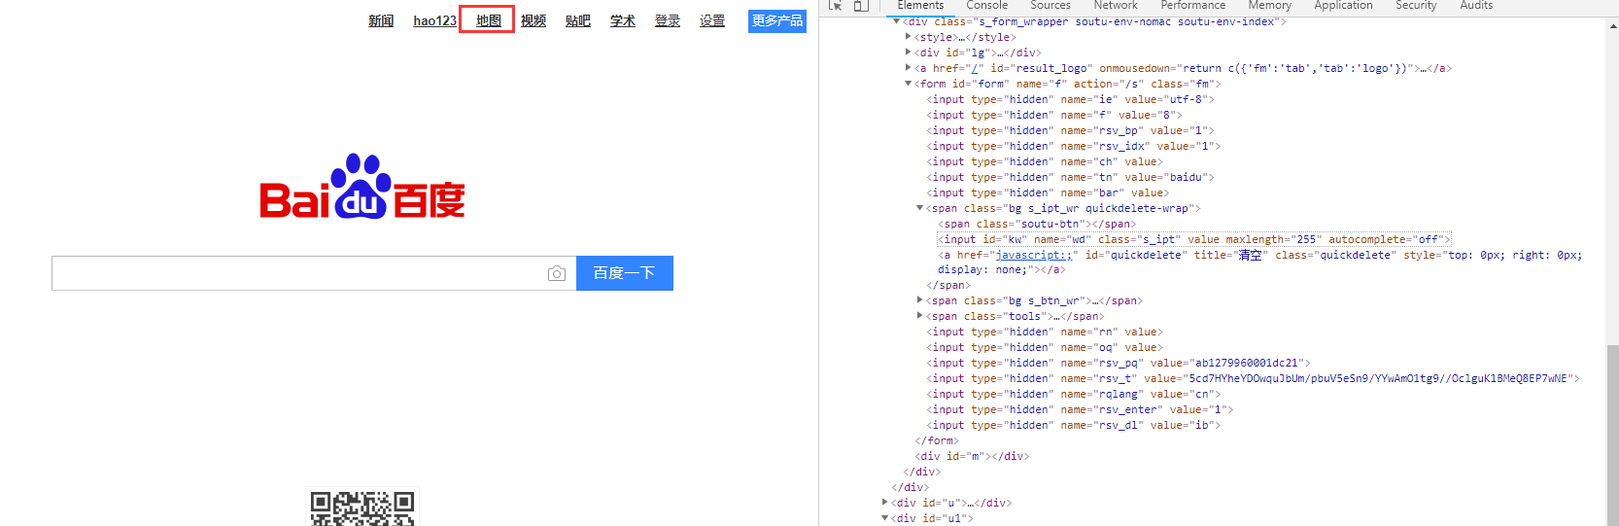This screenshot has height=526, width=1619.
Task: Expand the style node
Action: (908, 37)
